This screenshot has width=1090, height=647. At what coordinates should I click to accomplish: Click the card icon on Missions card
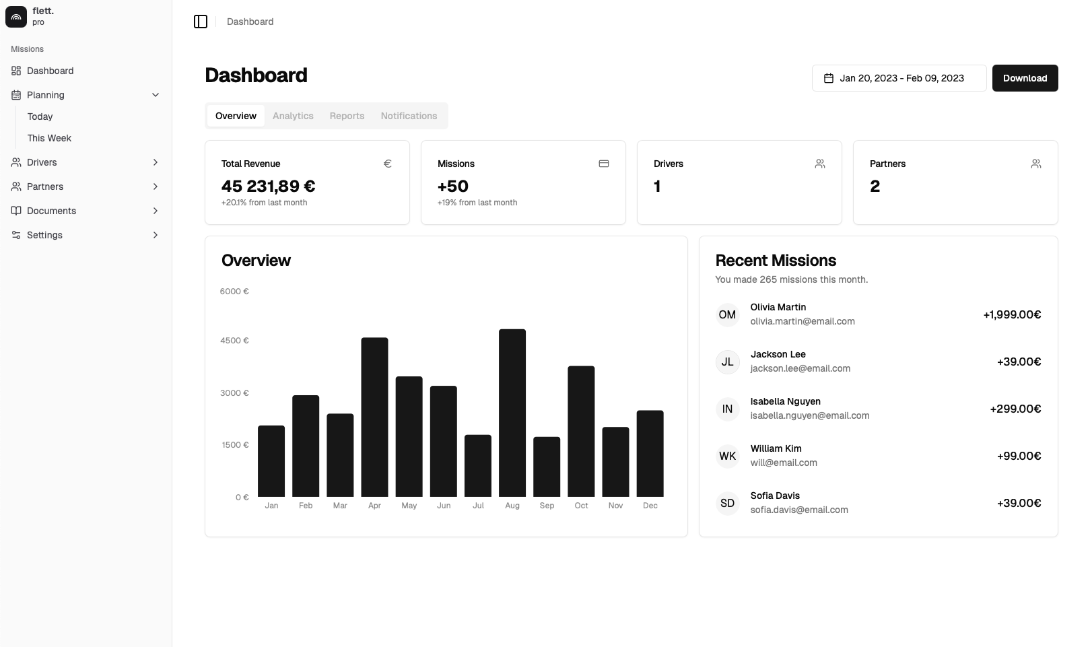coord(604,163)
